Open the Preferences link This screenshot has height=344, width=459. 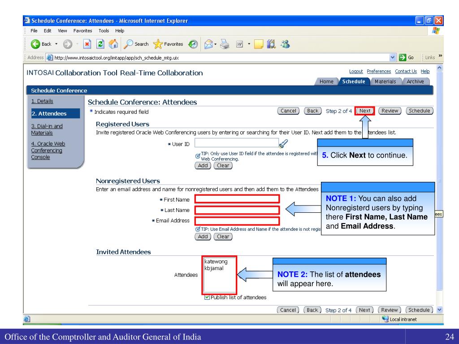coord(379,71)
